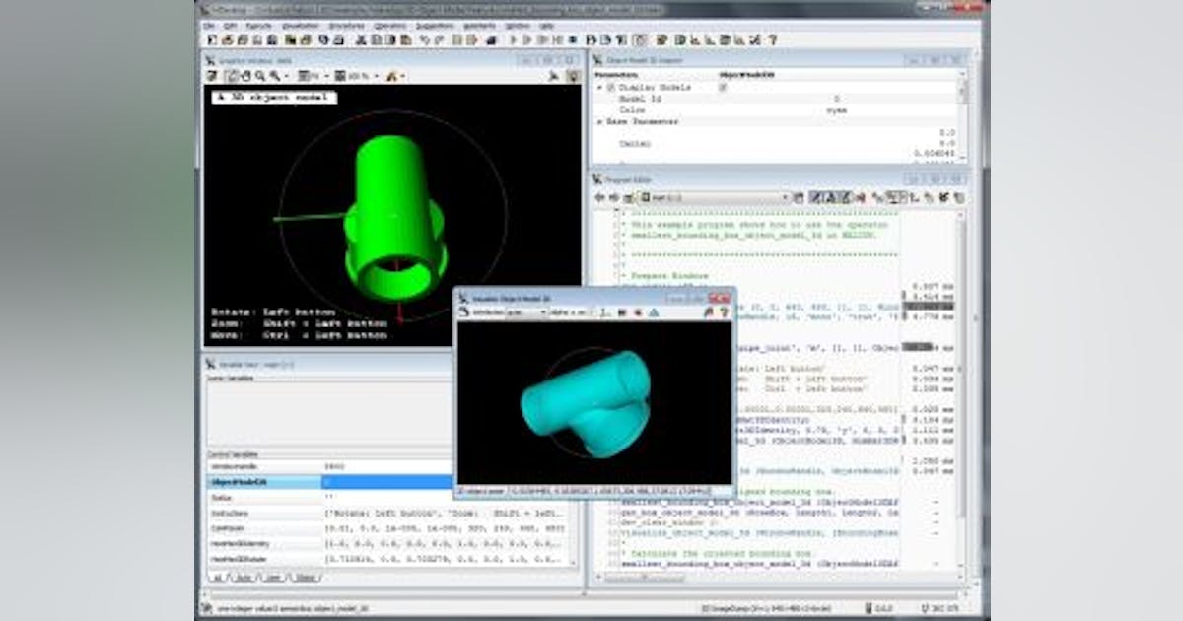Click the Help question-mark icon in the toolbar
The width and height of the screenshot is (1183, 621).
click(x=771, y=39)
